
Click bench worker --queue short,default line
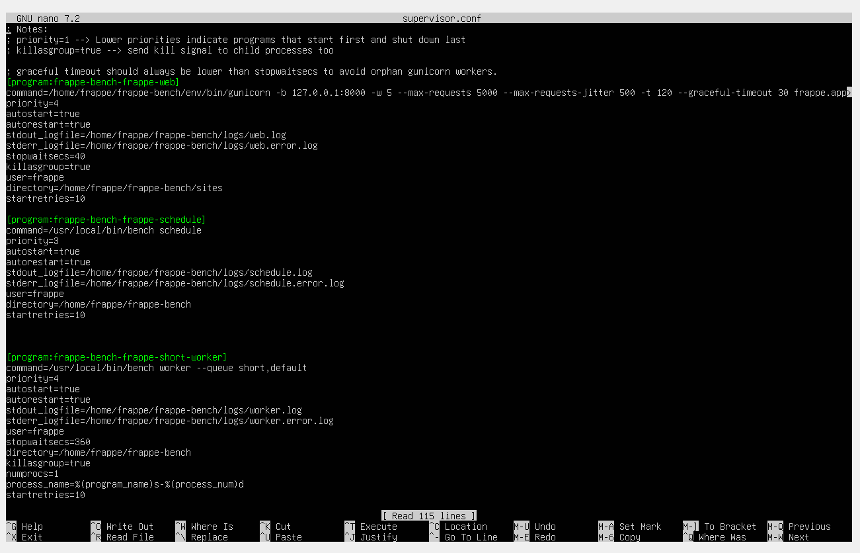[x=157, y=368]
